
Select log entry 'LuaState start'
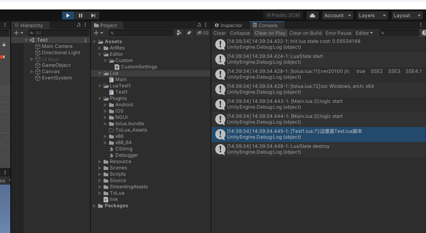click(319, 59)
